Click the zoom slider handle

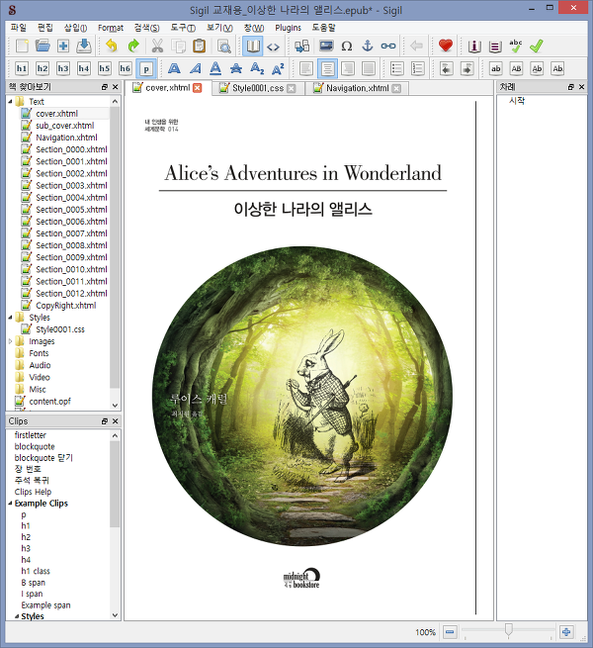(509, 630)
